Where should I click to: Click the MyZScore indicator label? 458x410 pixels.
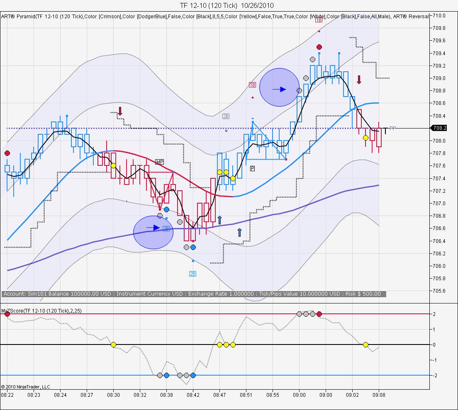point(41,311)
